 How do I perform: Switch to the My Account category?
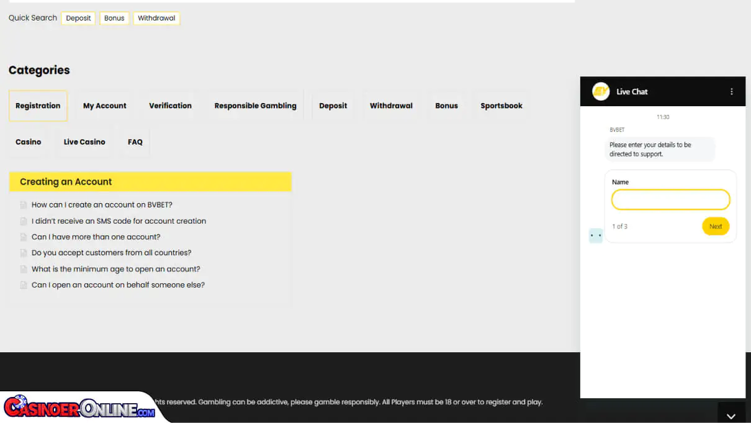[105, 106]
